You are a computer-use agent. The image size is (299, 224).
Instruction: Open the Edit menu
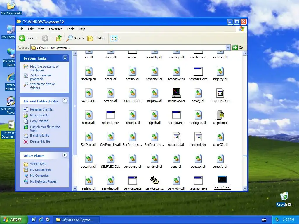31,29
